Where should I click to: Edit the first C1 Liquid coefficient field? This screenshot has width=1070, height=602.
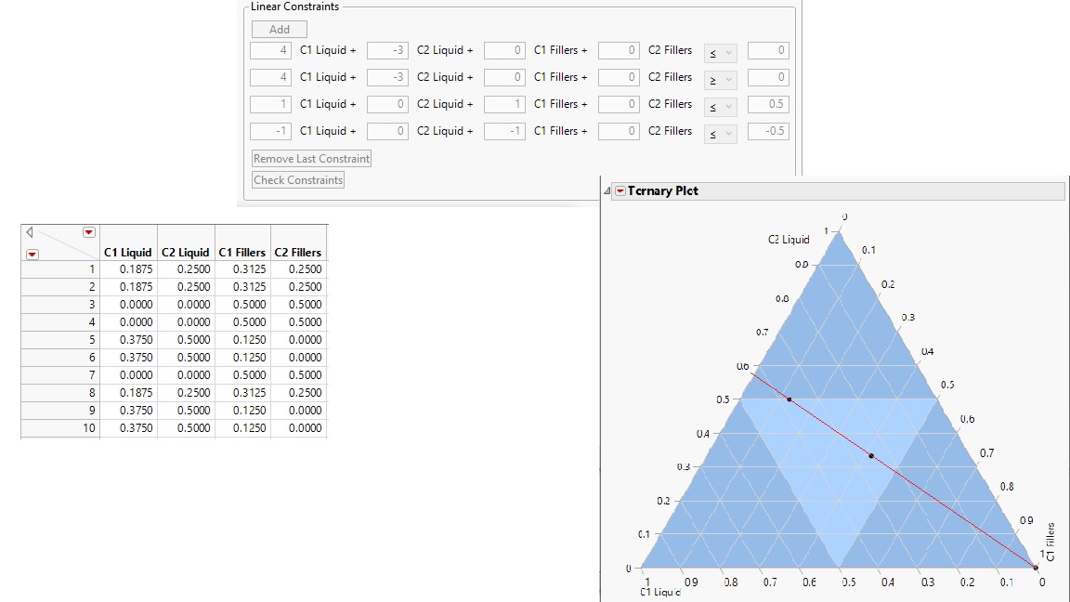coord(268,50)
